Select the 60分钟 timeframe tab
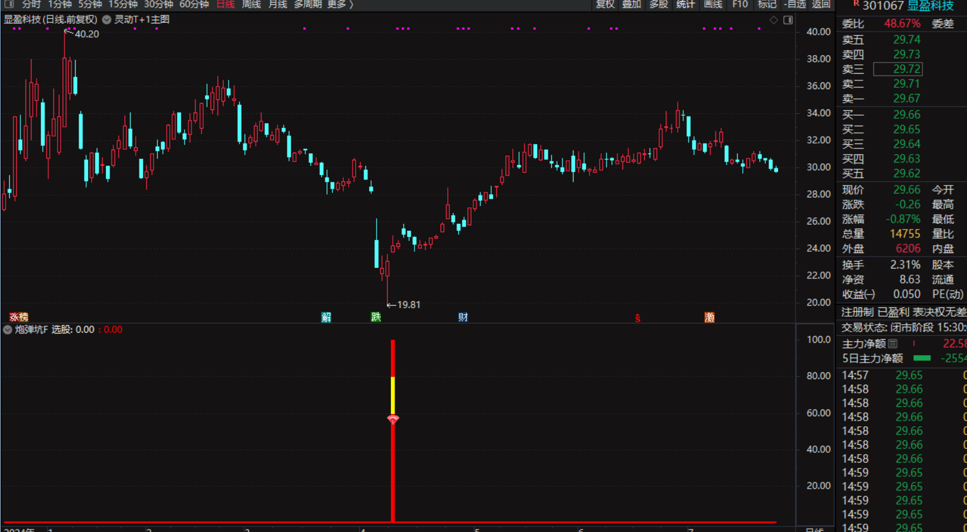This screenshot has width=967, height=532. 194,4
